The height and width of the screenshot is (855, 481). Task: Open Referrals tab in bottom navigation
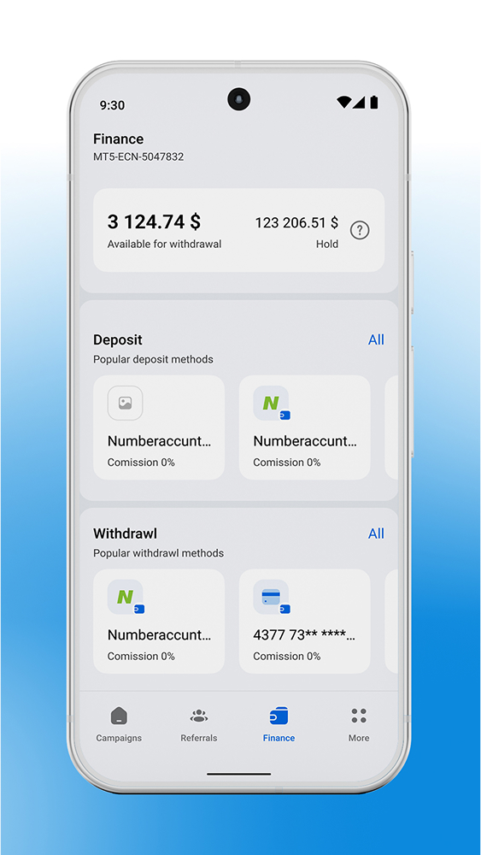point(199,725)
